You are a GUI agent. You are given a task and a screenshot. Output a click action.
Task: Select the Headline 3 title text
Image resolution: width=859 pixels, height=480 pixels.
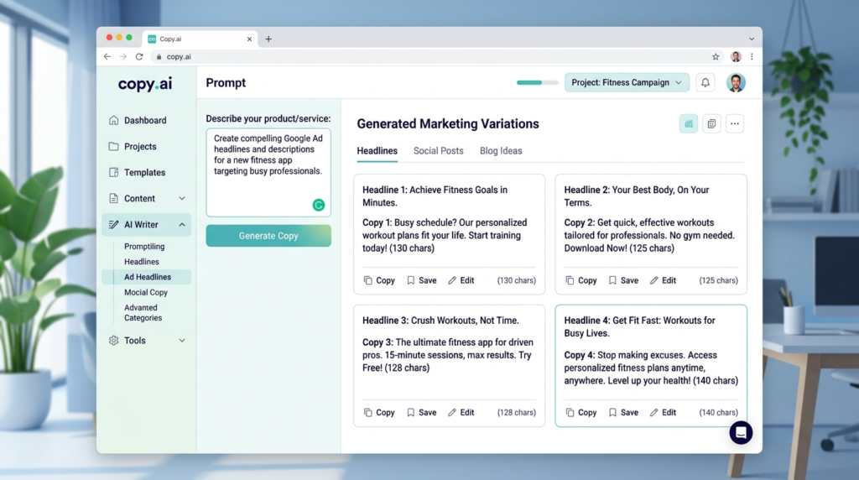[440, 321]
